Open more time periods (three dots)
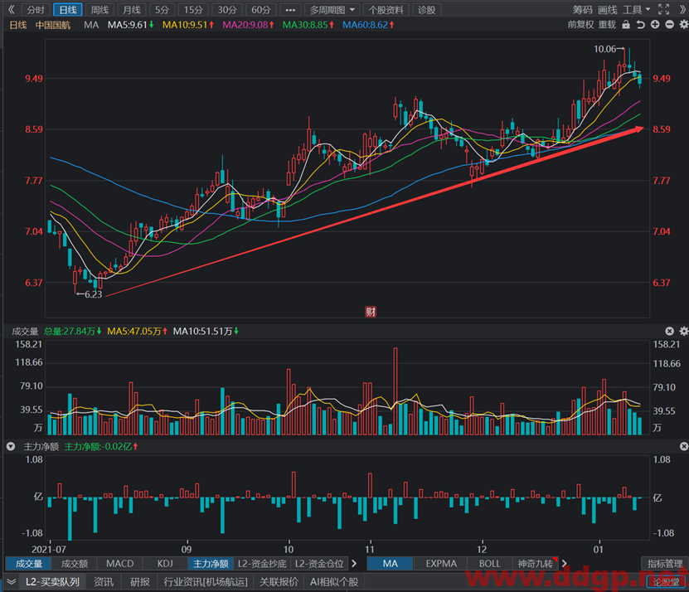The image size is (689, 592). click(x=290, y=10)
